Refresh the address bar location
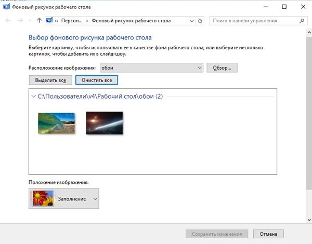Viewport: 312px width, 244px height. [200, 21]
